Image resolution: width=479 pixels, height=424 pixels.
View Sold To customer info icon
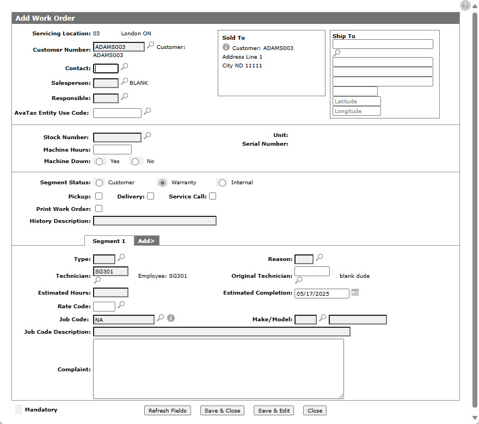click(226, 47)
